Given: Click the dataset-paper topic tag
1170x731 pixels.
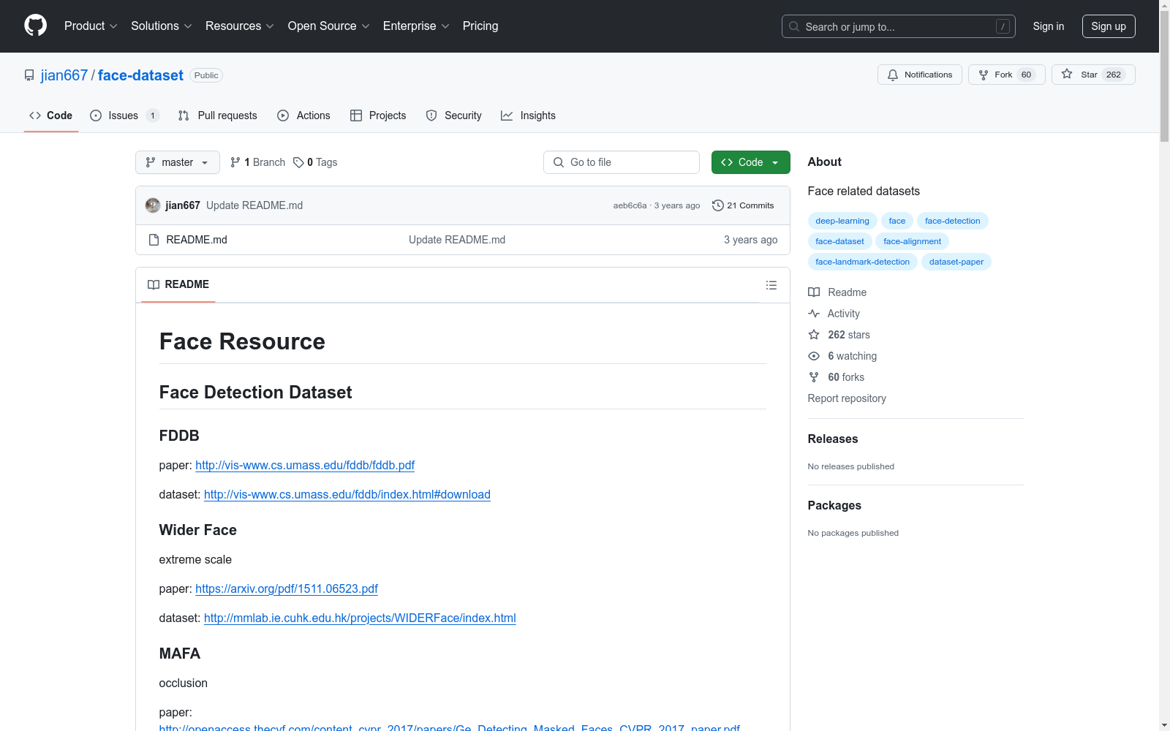Looking at the screenshot, I should (x=956, y=262).
